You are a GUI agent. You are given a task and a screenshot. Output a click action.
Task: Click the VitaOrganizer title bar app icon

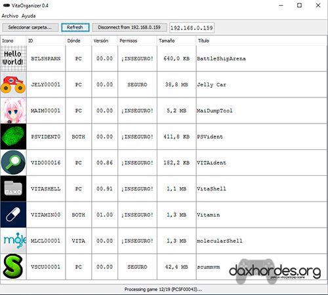6,5
